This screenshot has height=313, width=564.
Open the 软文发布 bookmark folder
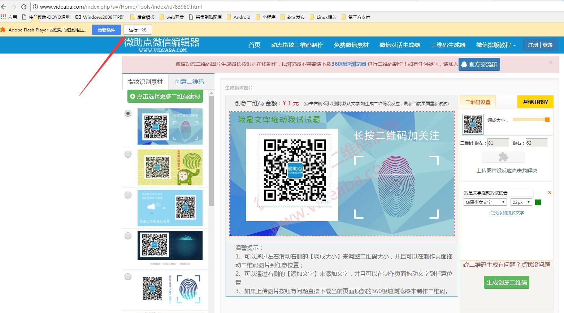pyautogui.click(x=292, y=17)
